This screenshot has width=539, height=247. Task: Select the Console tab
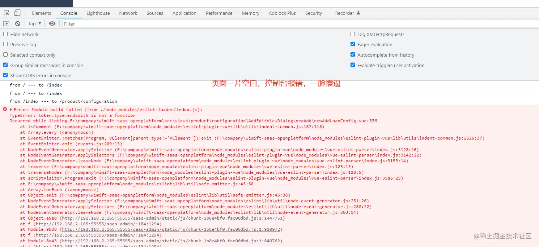pos(69,13)
